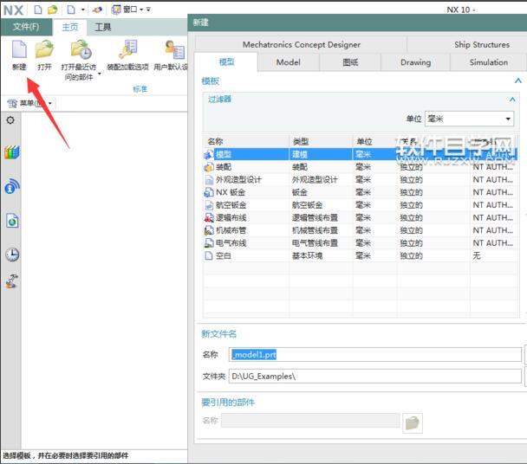
Task: Click the small open-folder icon in quick access bar
Action: coord(52,10)
